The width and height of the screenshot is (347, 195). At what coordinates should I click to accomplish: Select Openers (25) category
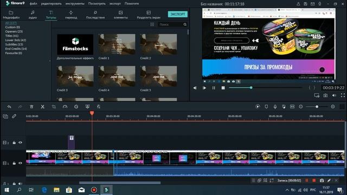(14, 31)
